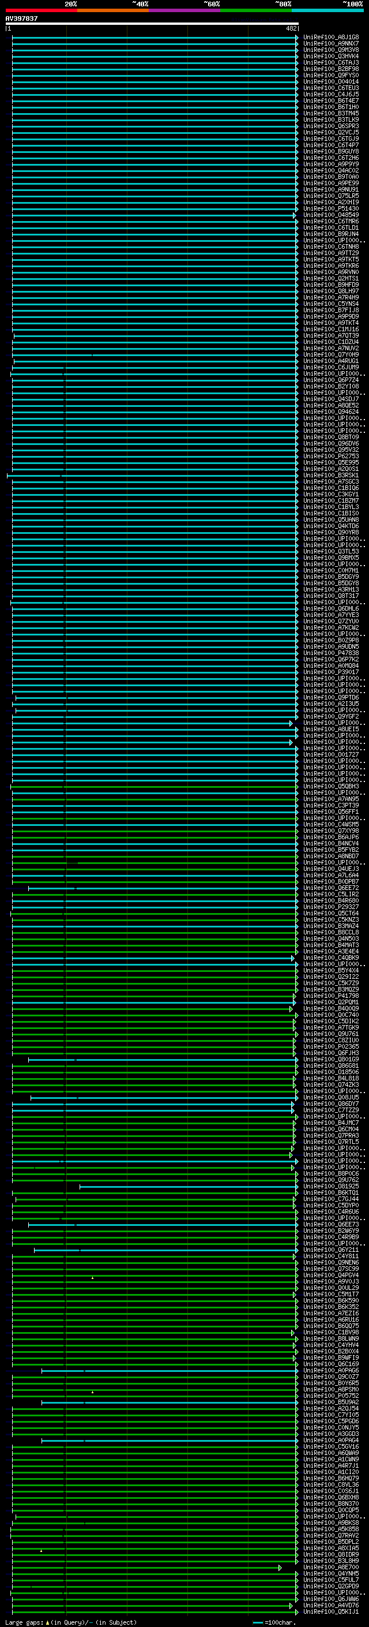Image resolution: width=369 pixels, height=1627 pixels.
Task: Click the alignment bar for UniRef100_A8E700
Action: [147, 1568]
